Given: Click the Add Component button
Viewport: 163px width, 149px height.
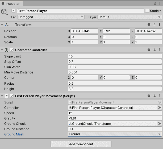Looking at the screenshot, I should pos(81,144).
